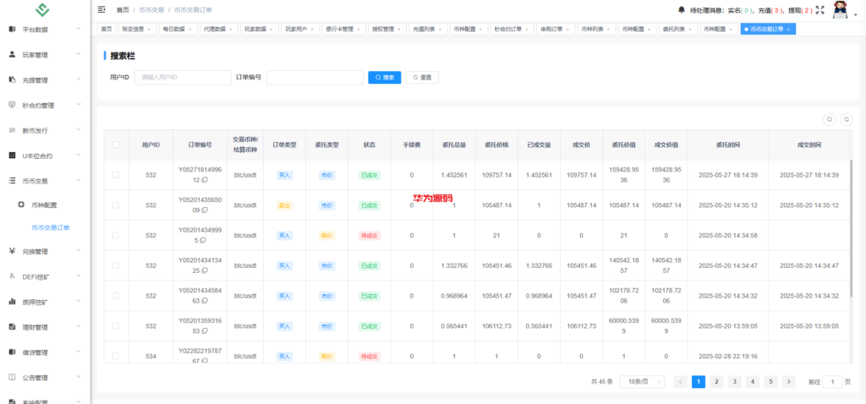Expand the DEFI挖矿 menu chevron
This screenshot has width=866, height=404.
click(x=79, y=276)
